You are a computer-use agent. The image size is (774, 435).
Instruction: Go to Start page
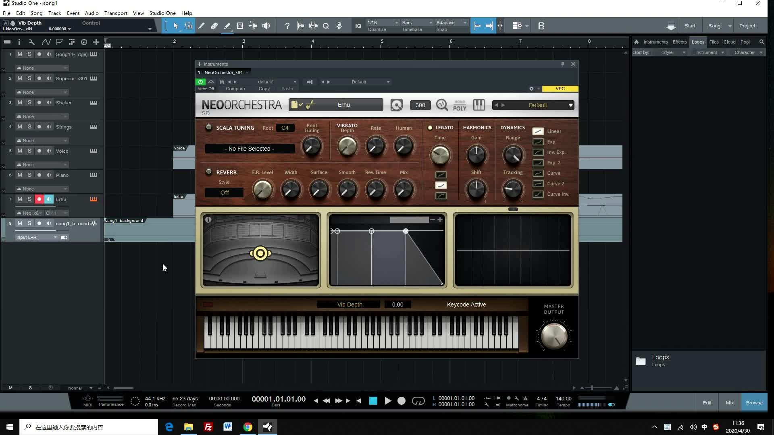(690, 26)
